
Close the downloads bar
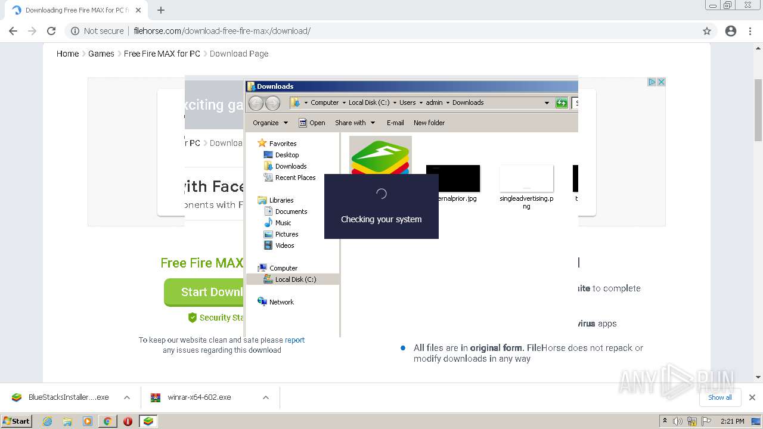[x=752, y=397]
